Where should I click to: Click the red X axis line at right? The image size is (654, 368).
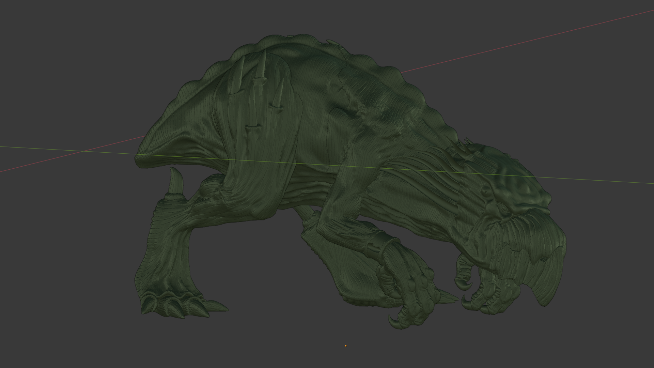coord(545,36)
